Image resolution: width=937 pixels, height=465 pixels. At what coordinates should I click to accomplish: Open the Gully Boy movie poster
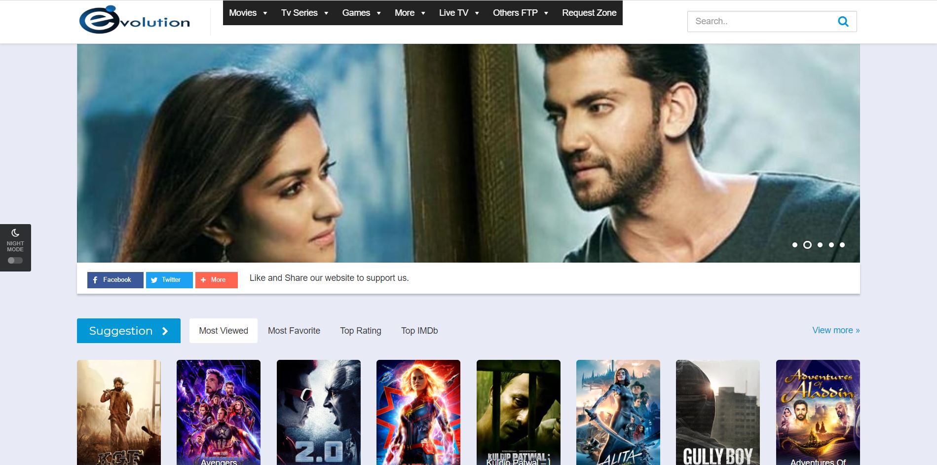click(x=717, y=412)
